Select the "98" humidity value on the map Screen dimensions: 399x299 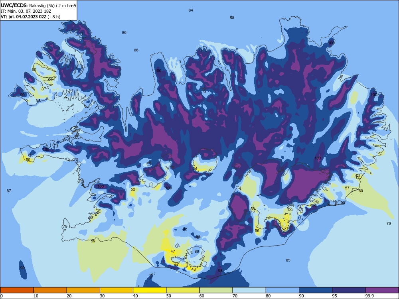click(x=220, y=271)
